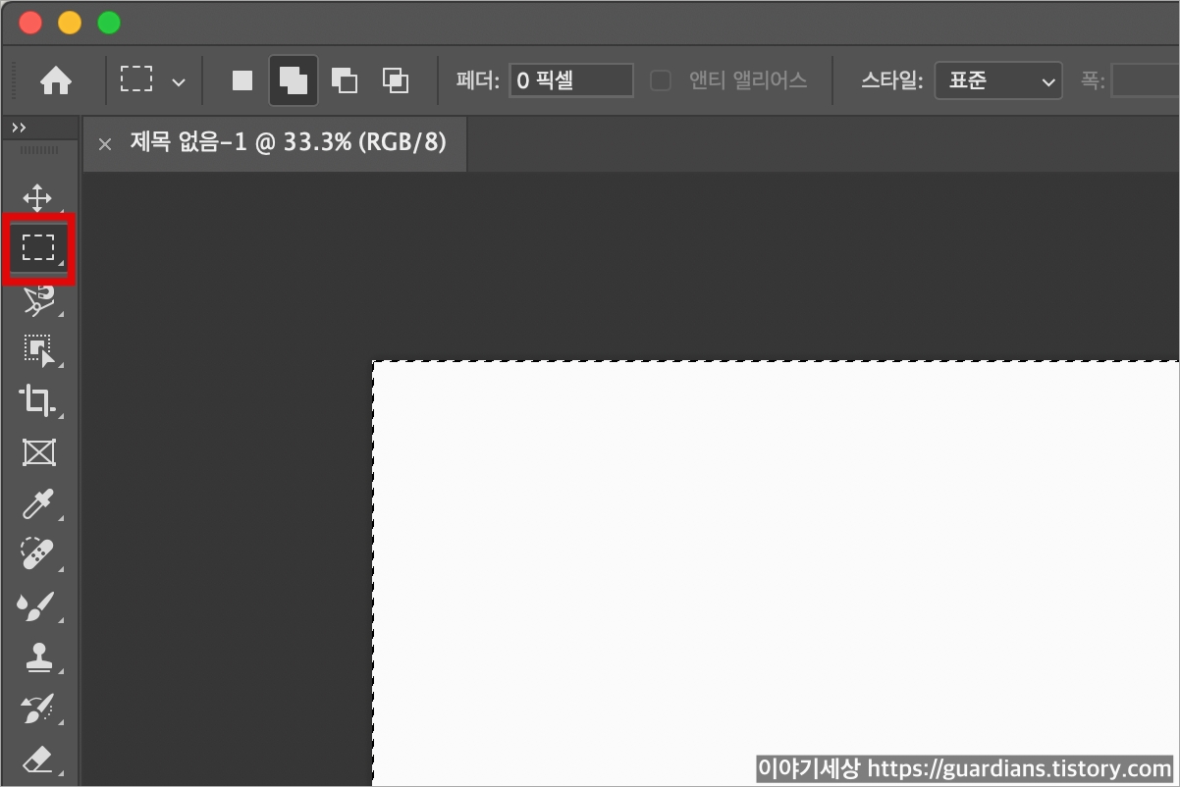The width and height of the screenshot is (1180, 787).
Task: Click the yellow minimize window button
Action: (70, 23)
